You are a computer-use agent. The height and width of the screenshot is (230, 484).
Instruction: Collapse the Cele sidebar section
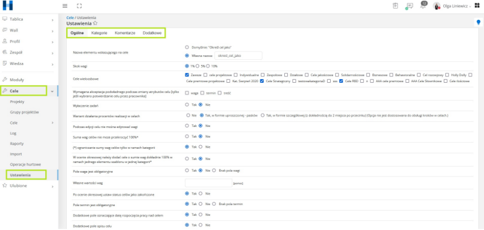(x=52, y=91)
